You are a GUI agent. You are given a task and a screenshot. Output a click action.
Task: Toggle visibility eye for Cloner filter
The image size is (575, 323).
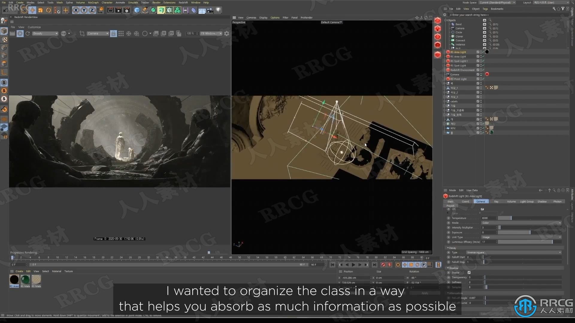click(x=485, y=36)
